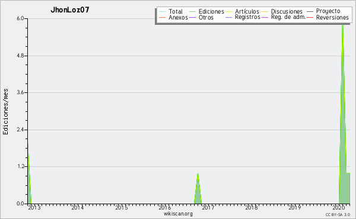
Task: Select the Anexos legend entry
Action: pyautogui.click(x=178, y=17)
